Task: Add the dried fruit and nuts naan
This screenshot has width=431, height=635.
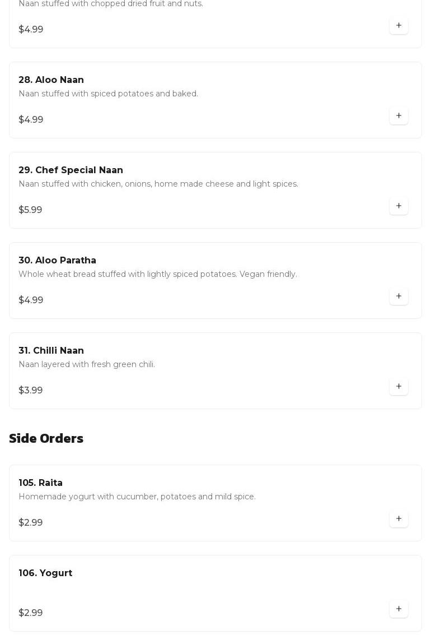Action: [399, 26]
